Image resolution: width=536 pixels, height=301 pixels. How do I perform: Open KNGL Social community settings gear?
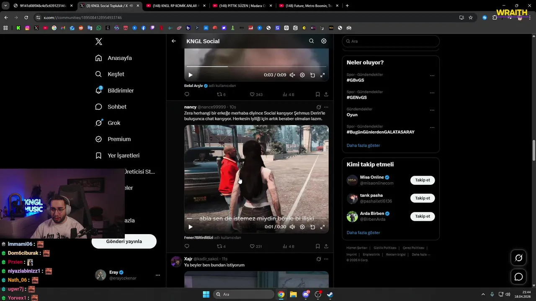pyautogui.click(x=324, y=41)
